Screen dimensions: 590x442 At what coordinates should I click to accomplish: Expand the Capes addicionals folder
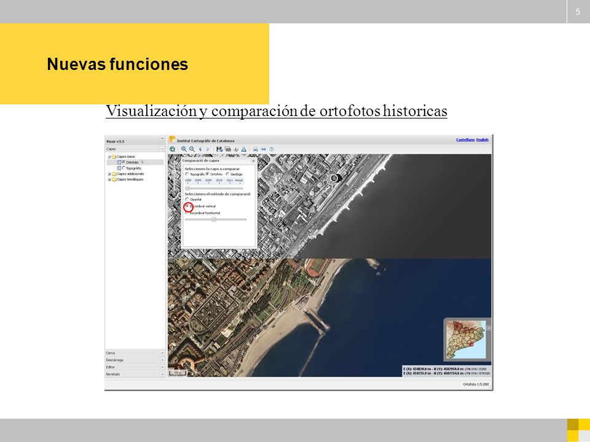point(109,174)
